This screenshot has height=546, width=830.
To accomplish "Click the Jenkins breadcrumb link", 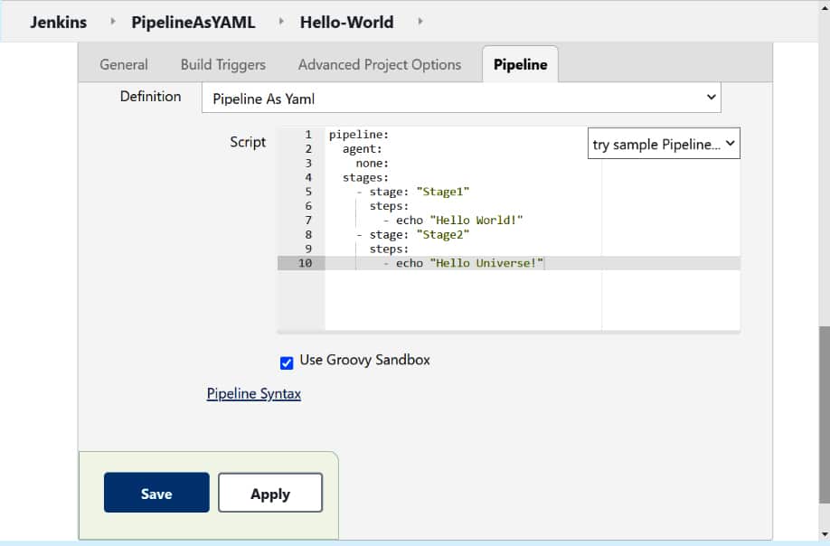I will point(58,23).
